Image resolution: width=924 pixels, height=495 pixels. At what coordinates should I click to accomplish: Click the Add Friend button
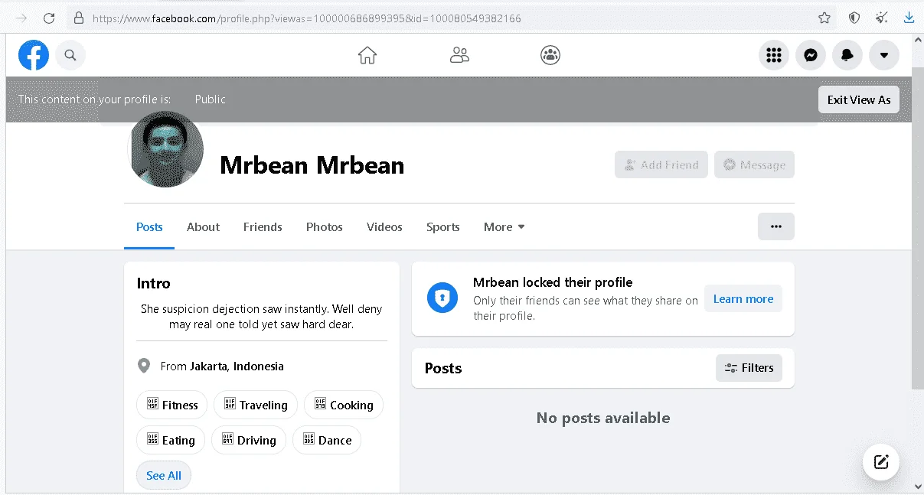tap(661, 164)
